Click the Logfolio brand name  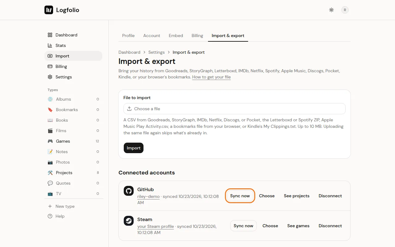(68, 10)
